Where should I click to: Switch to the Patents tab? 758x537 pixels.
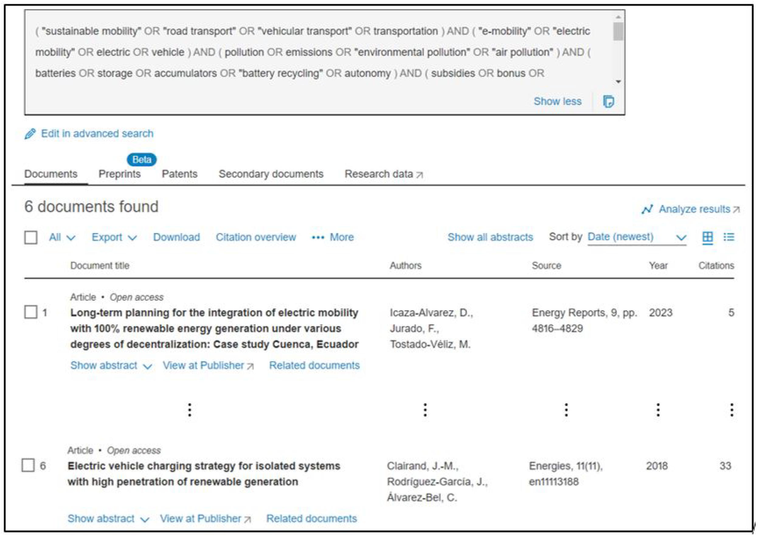[179, 174]
